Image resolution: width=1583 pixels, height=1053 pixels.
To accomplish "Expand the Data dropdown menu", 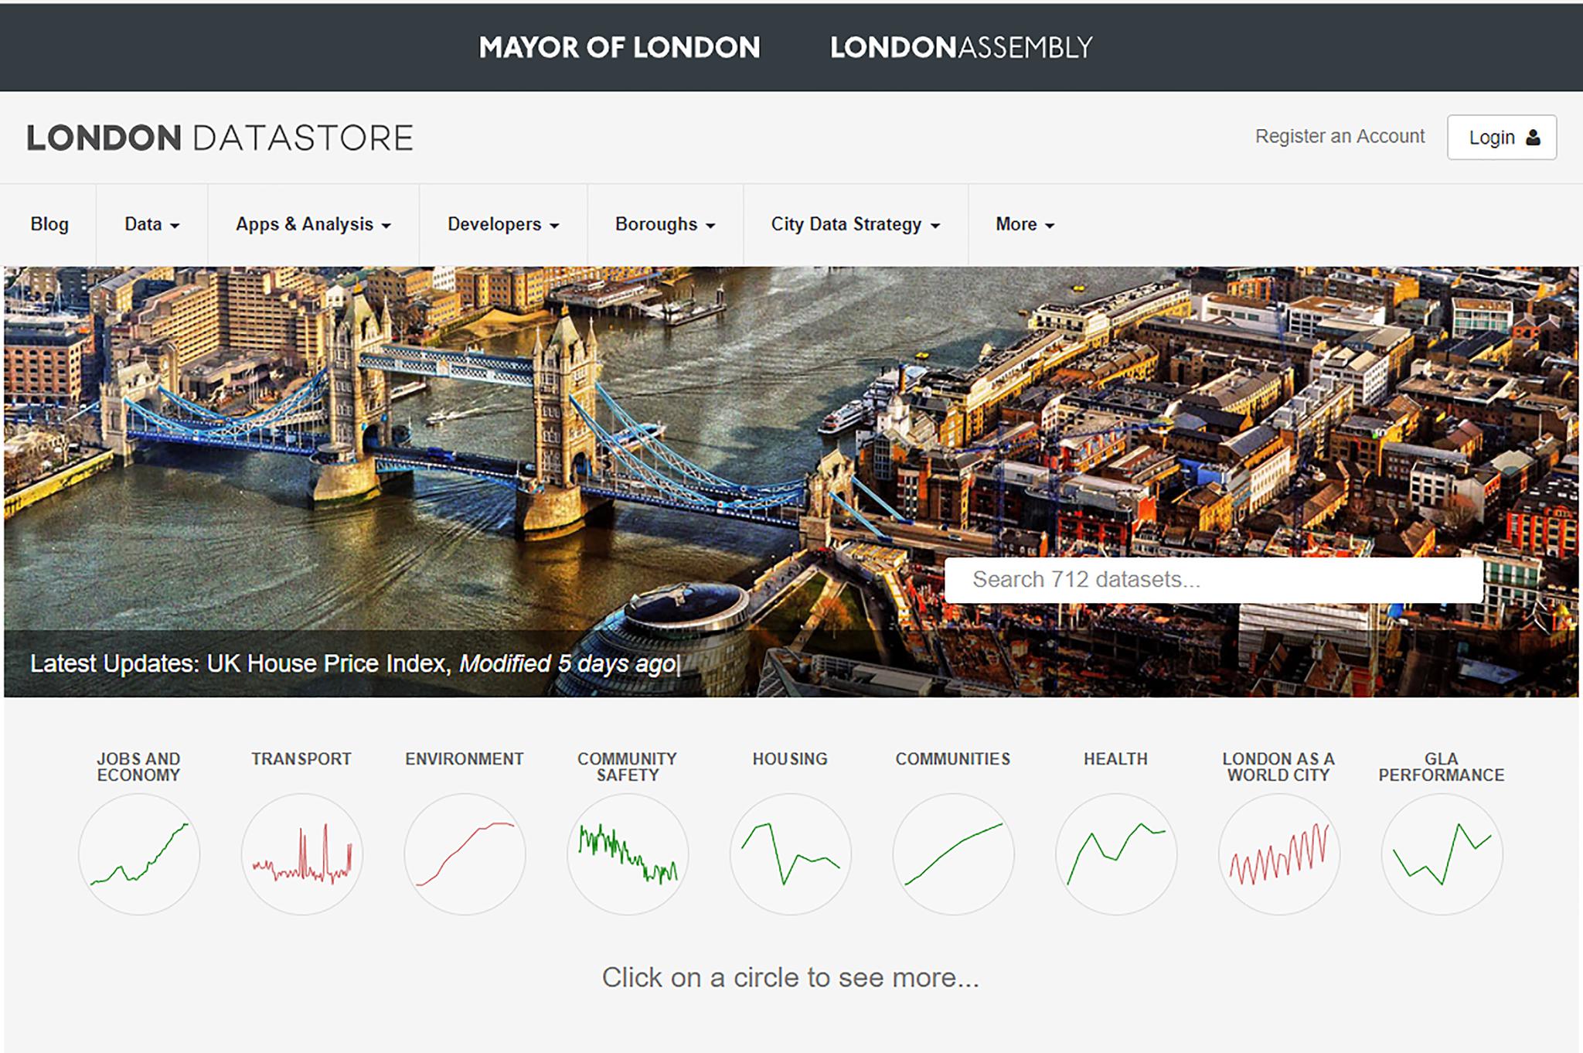I will click(151, 224).
